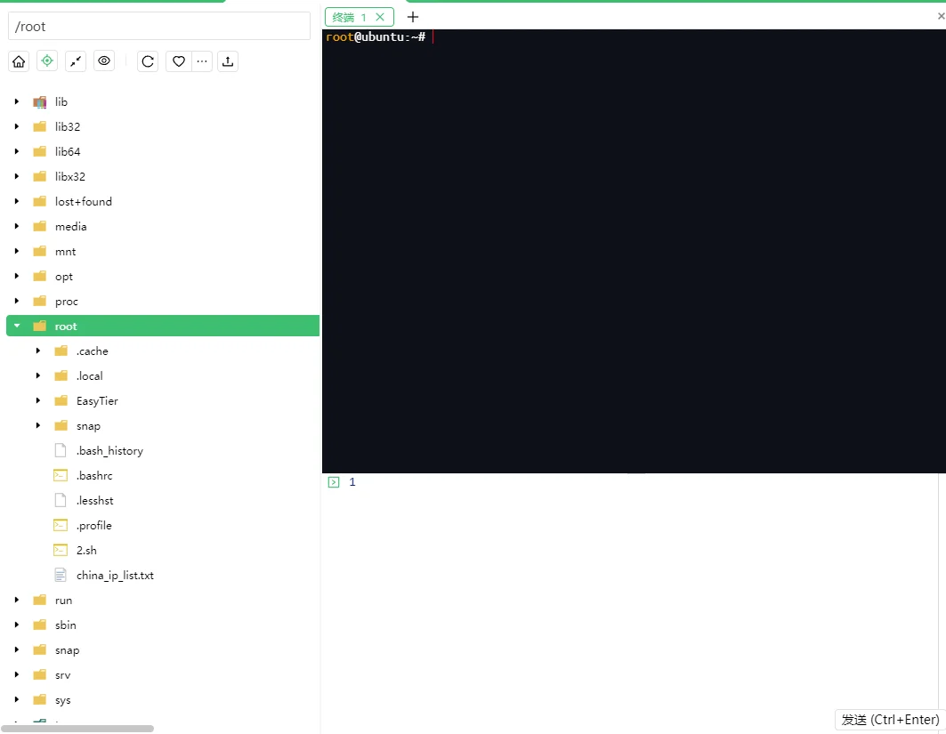946x734 pixels.
Task: Click the /root path input field
Action: point(158,27)
